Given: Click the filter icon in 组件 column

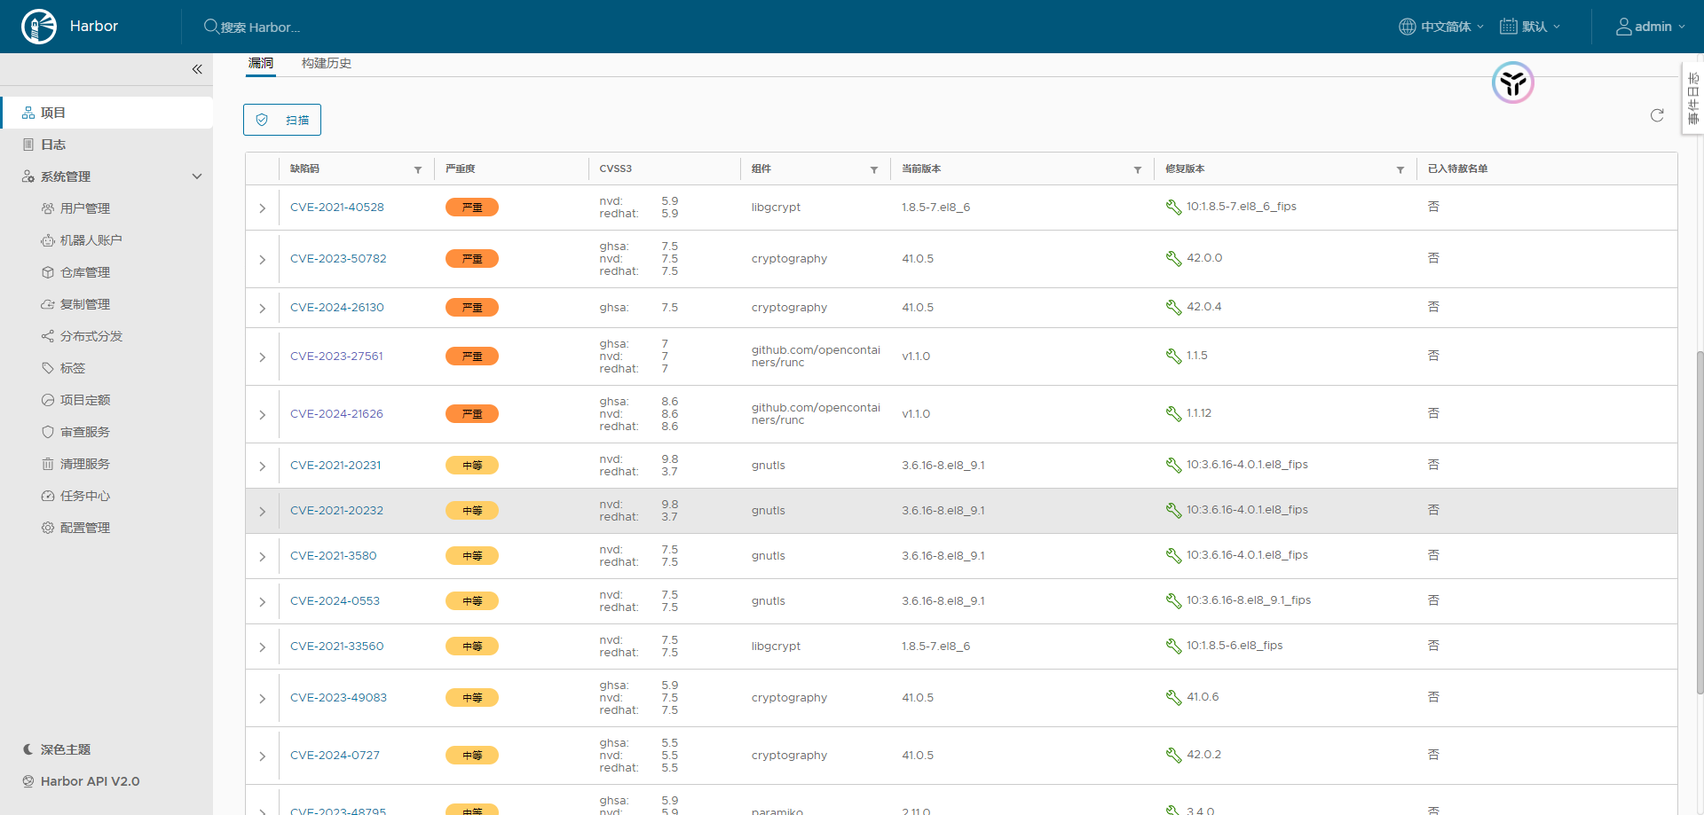Looking at the screenshot, I should point(874,169).
